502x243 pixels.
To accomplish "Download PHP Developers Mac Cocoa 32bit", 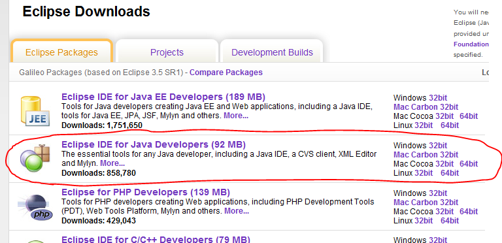I will [444, 212].
